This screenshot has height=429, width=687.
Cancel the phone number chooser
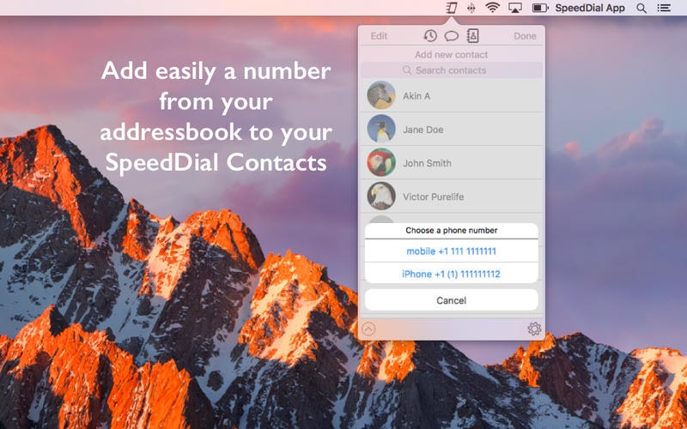click(452, 300)
